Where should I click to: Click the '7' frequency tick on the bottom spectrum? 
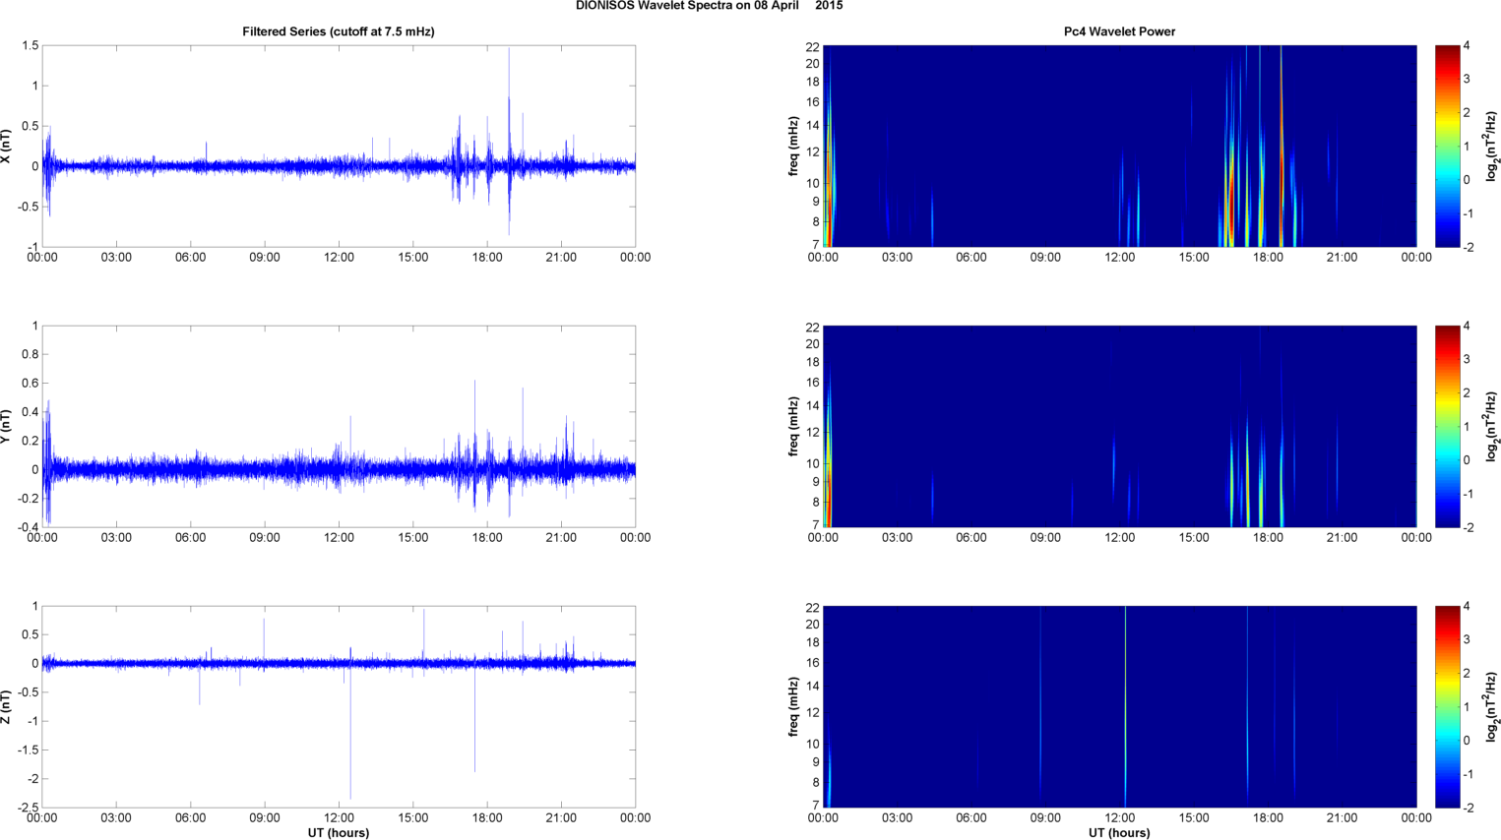click(x=816, y=805)
